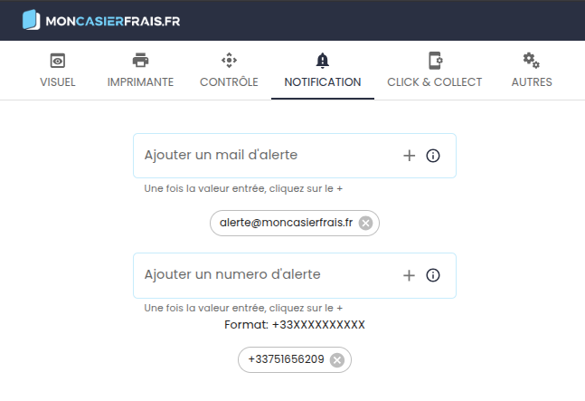Add the alert email with plus icon
The image size is (585, 401).
[409, 156]
